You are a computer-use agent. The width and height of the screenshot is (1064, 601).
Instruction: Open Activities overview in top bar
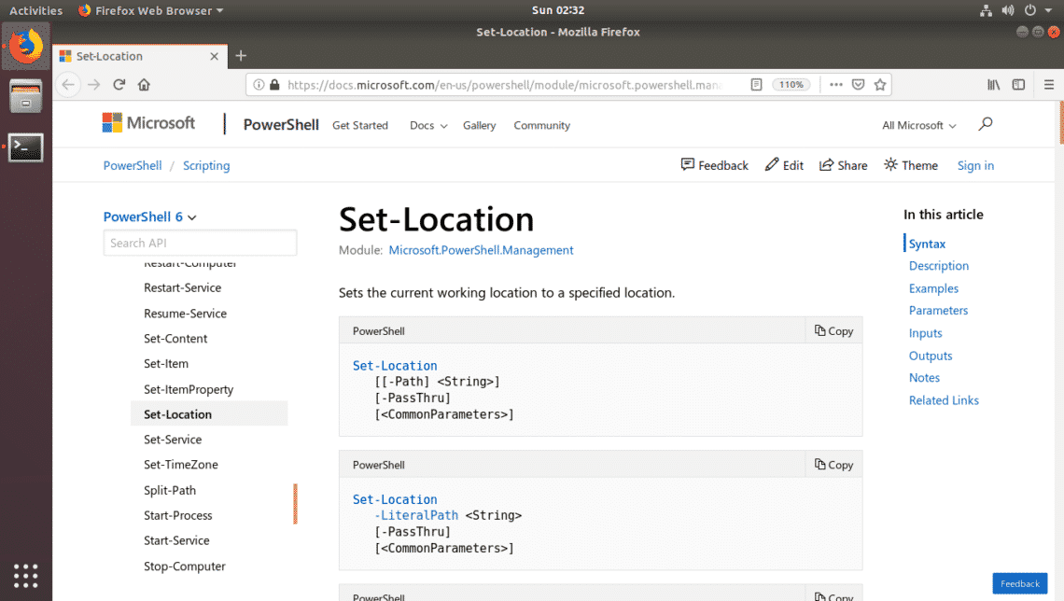pos(36,10)
